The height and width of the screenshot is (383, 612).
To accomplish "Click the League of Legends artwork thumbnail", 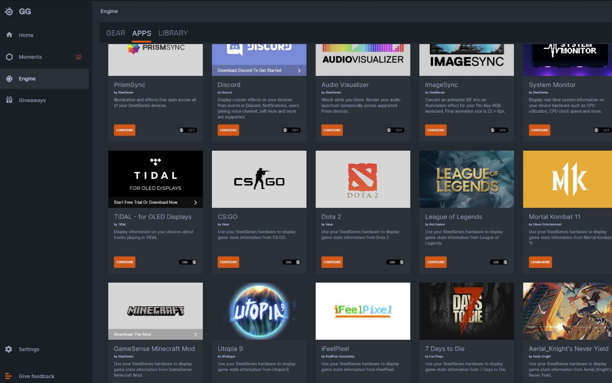I will click(466, 179).
